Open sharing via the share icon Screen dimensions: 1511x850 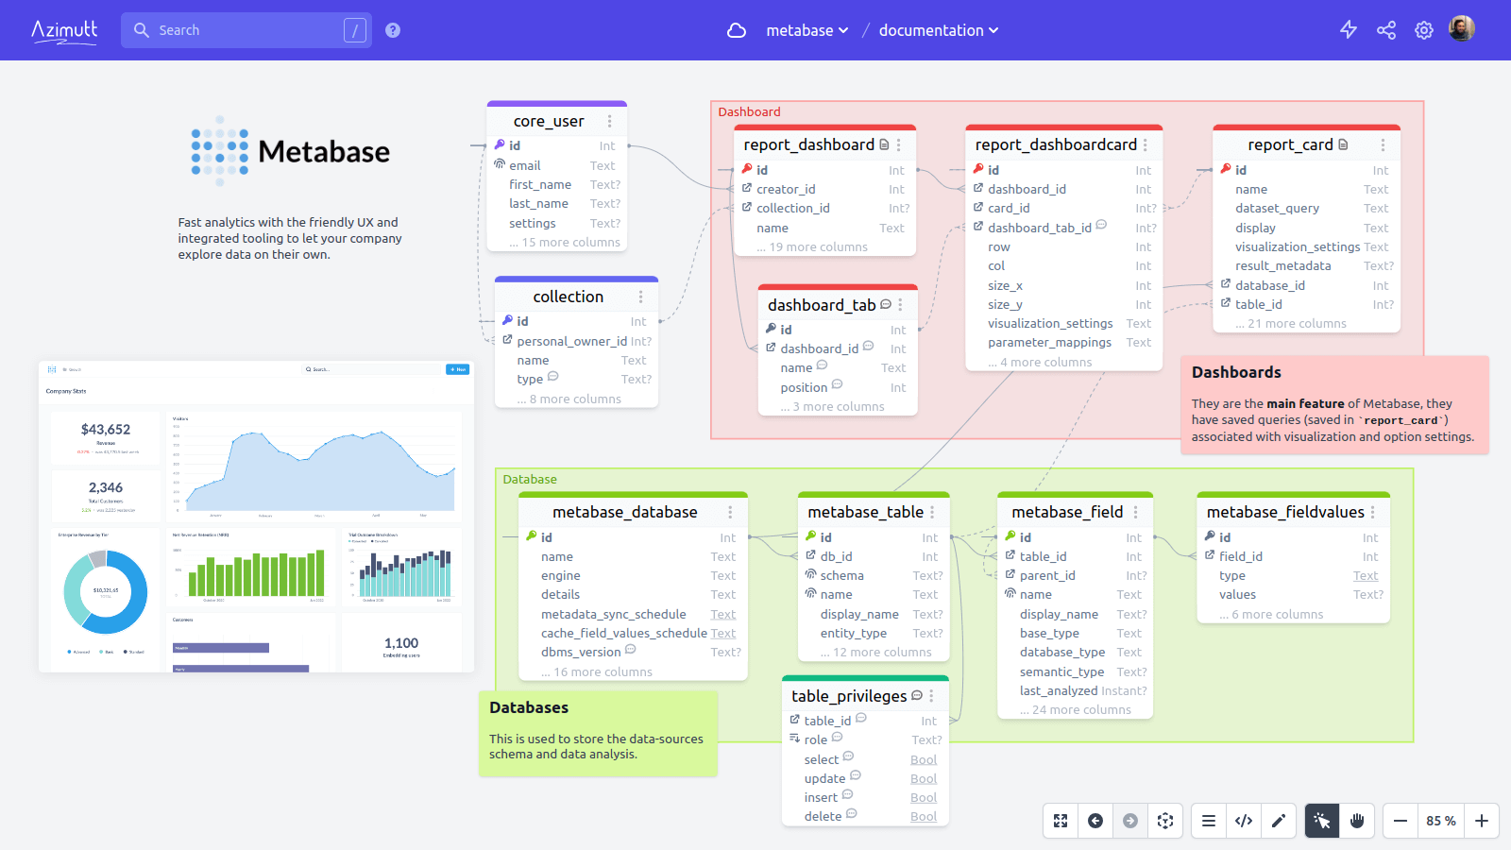click(1385, 29)
